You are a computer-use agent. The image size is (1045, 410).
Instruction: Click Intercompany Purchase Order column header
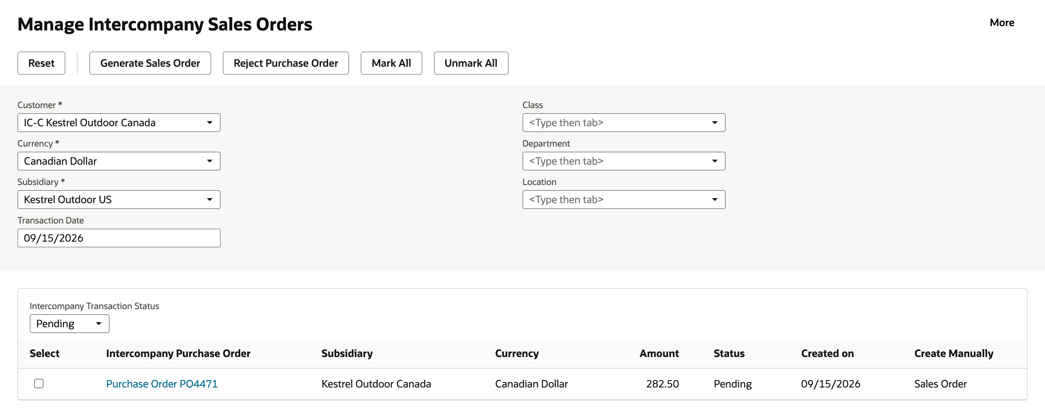[178, 353]
